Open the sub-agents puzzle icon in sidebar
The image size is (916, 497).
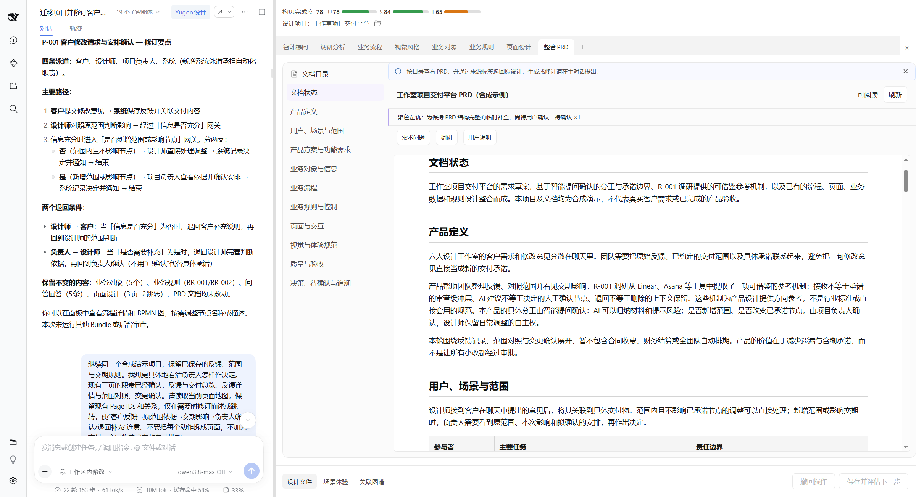[13, 63]
